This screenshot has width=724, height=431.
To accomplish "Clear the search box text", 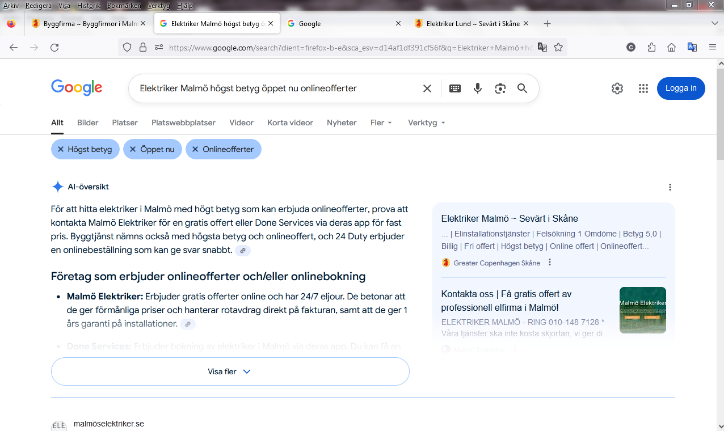I will pyautogui.click(x=427, y=88).
